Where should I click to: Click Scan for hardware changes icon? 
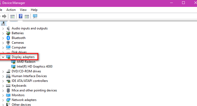[x=35, y=16]
